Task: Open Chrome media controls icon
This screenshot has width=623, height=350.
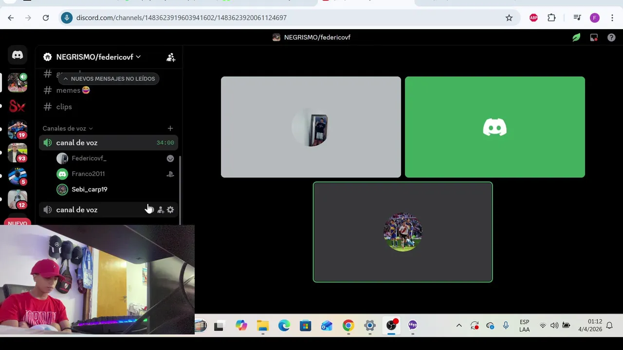Action: tap(577, 18)
